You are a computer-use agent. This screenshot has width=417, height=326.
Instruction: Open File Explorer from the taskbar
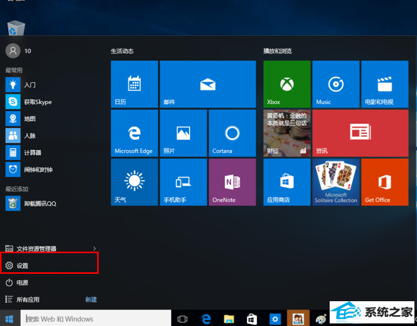(x=229, y=319)
